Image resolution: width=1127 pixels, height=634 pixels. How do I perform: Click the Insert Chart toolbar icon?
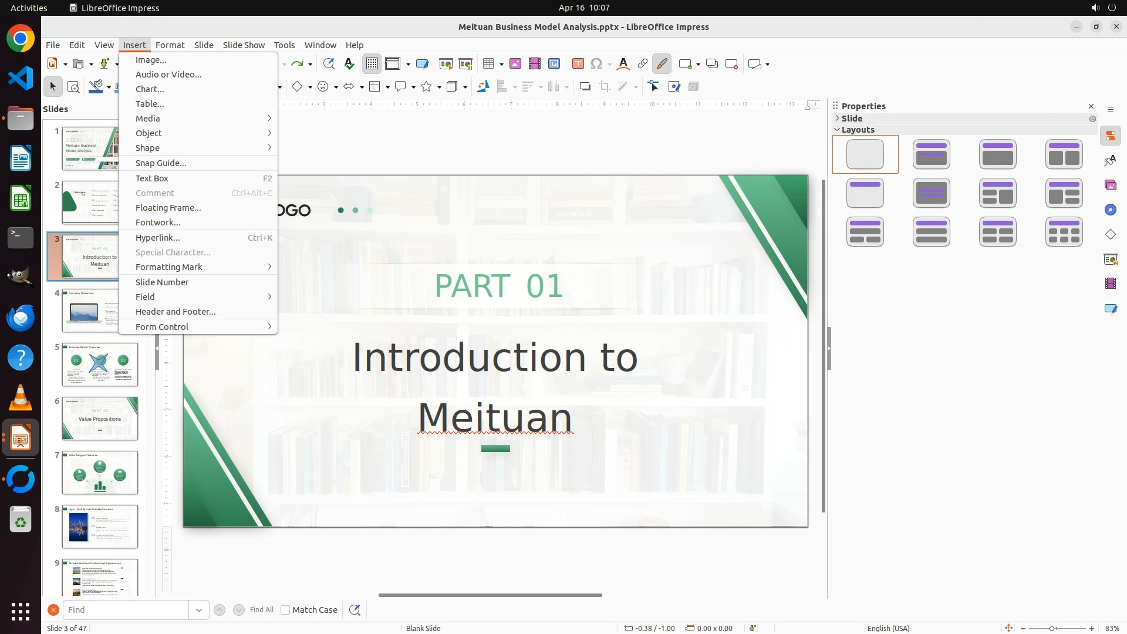coord(554,64)
